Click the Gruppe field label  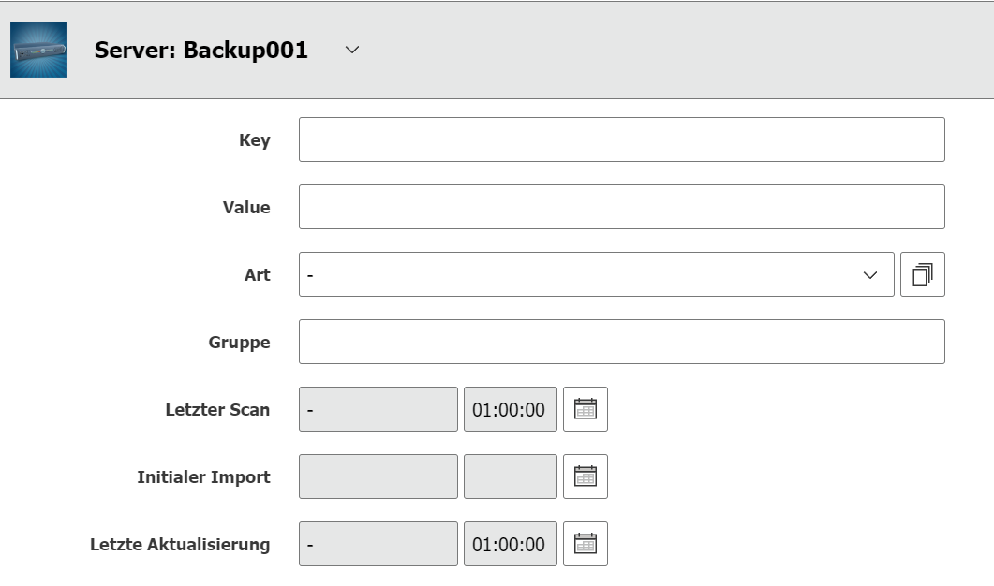tap(239, 343)
